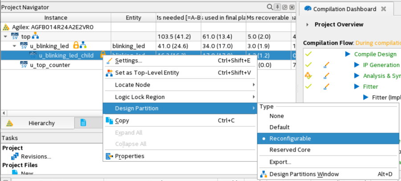Set partition type to None

point(276,116)
